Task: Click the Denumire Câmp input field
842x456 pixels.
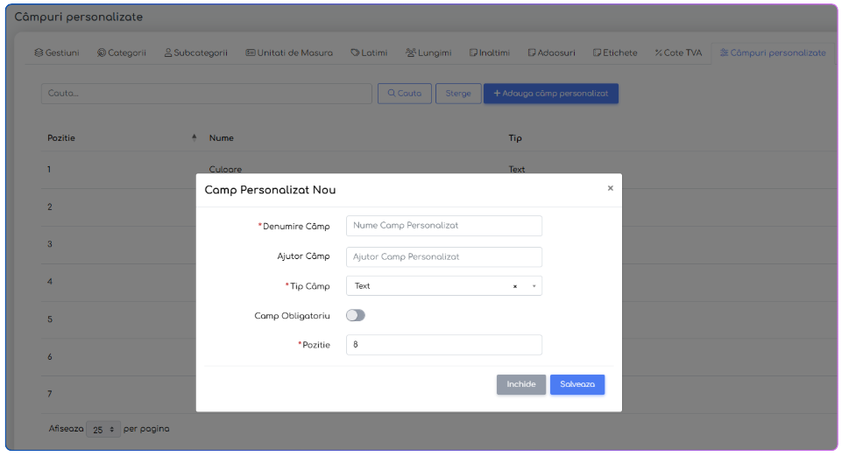Action: pyautogui.click(x=443, y=226)
